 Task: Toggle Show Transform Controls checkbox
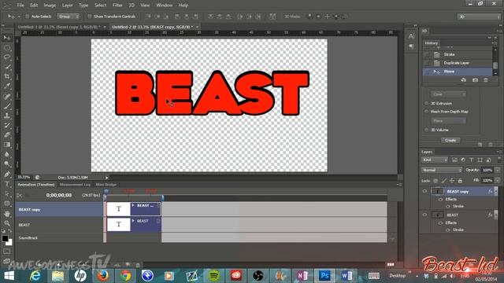pyautogui.click(x=90, y=17)
